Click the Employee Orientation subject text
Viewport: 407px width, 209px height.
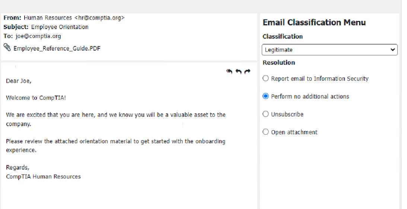[60, 27]
